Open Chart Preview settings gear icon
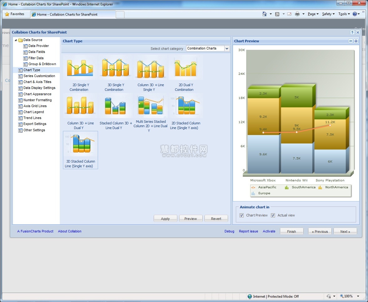The height and width of the screenshot is (302, 368). point(356,41)
